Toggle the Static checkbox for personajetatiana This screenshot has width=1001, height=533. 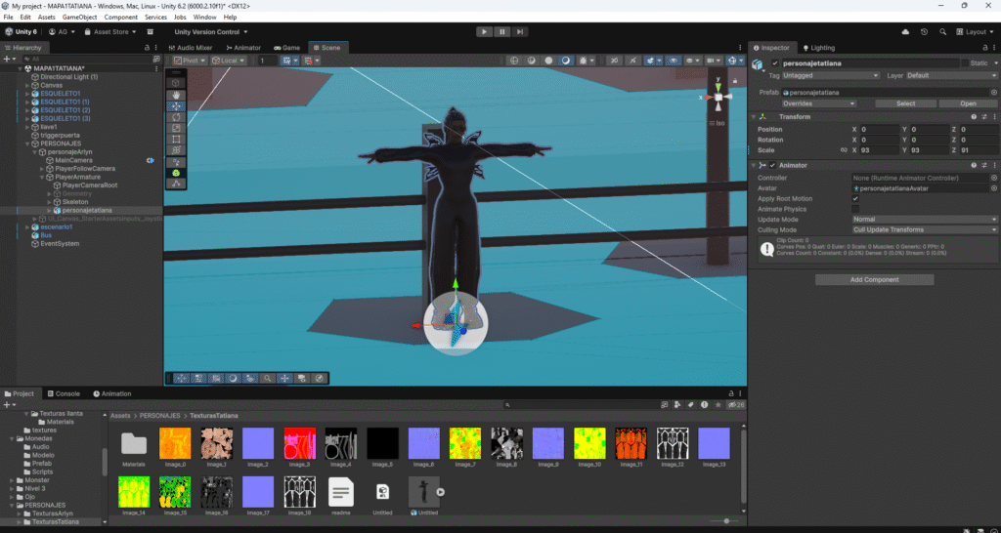[x=964, y=63]
